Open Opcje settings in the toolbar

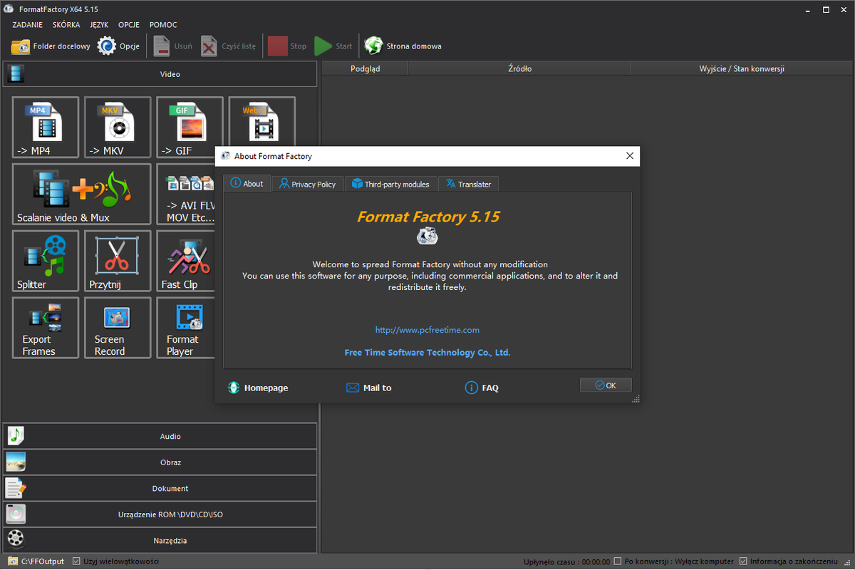click(118, 46)
